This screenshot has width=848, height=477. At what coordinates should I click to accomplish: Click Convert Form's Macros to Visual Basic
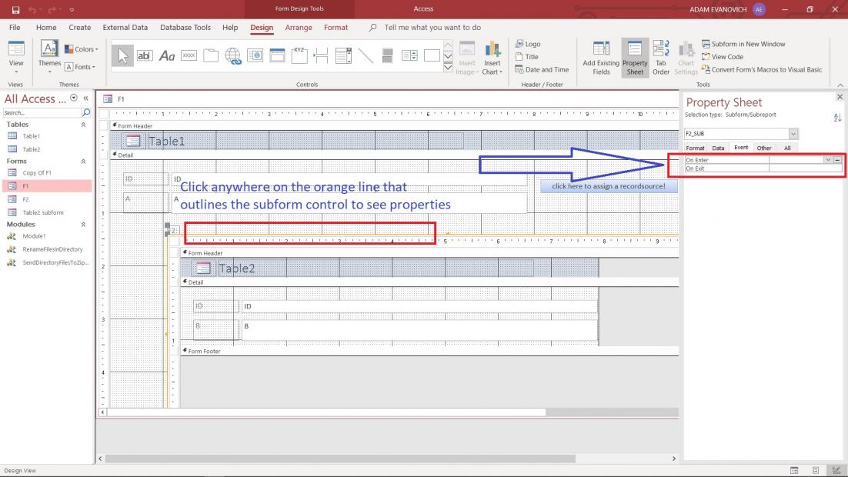coord(762,70)
